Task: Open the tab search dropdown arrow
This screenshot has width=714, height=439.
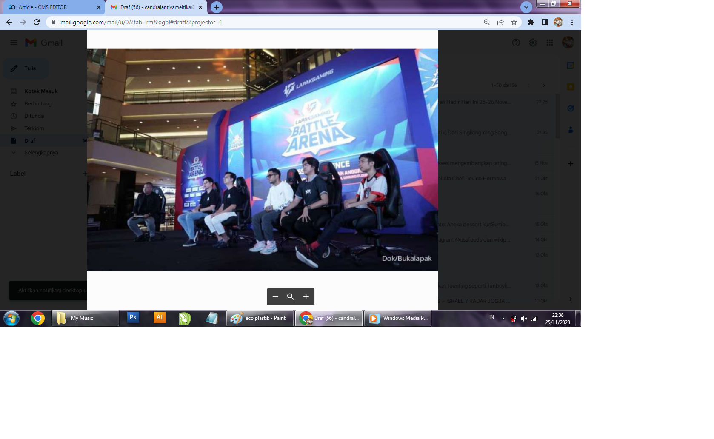Action: pyautogui.click(x=526, y=7)
